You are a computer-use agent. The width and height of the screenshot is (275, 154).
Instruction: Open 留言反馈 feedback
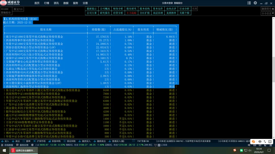[22, 145]
